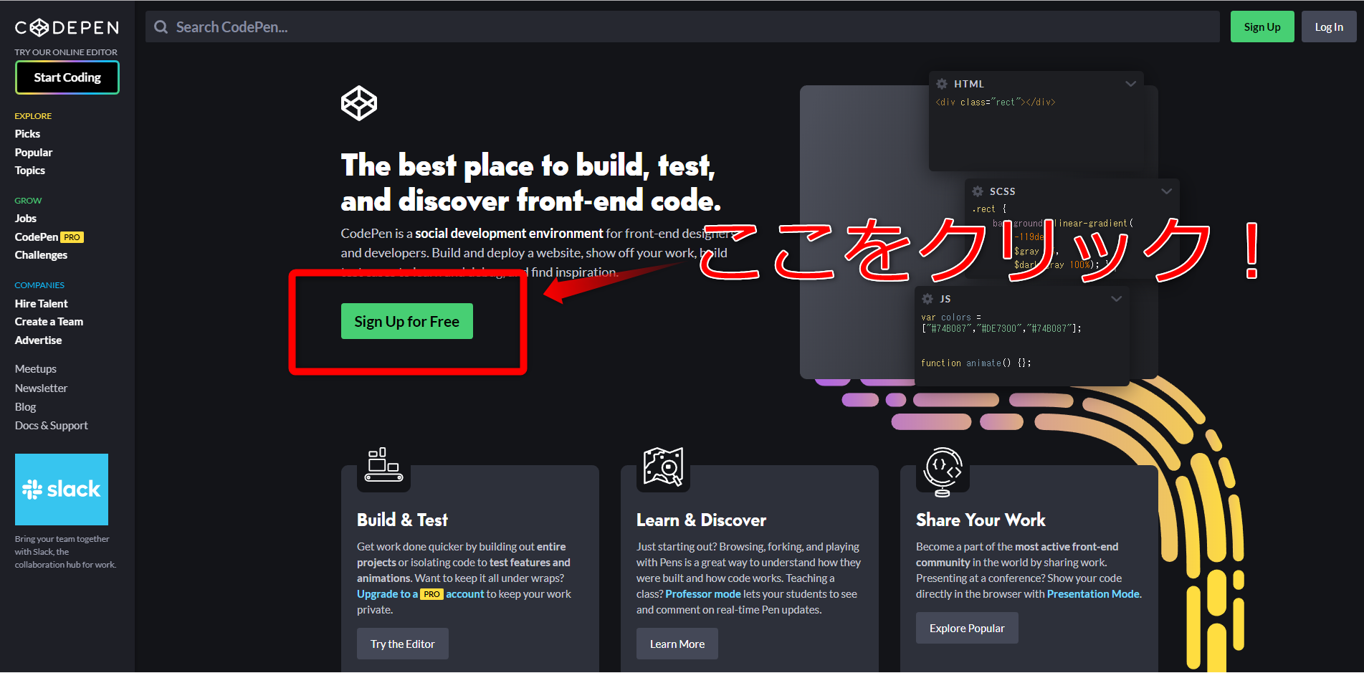Collapse the JS code panel
This screenshot has height=673, width=1364.
(x=1116, y=299)
